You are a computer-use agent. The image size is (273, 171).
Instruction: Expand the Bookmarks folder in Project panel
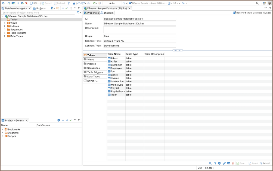point(2,129)
